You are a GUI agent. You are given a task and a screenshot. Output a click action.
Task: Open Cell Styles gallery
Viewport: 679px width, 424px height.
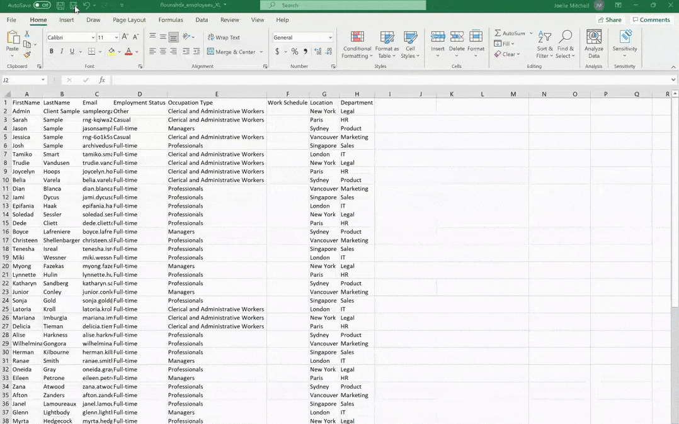[x=410, y=45]
